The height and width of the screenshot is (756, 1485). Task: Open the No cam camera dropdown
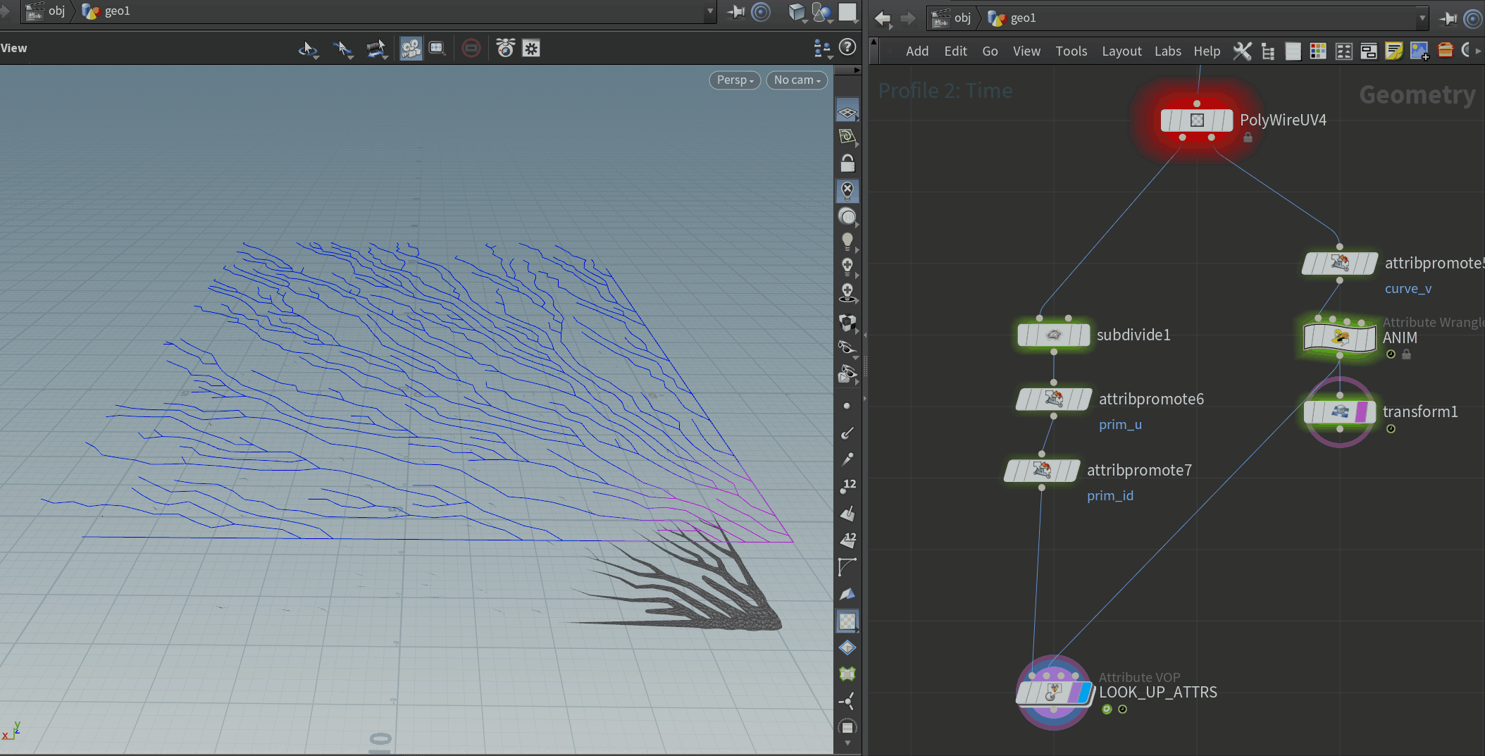pyautogui.click(x=797, y=80)
